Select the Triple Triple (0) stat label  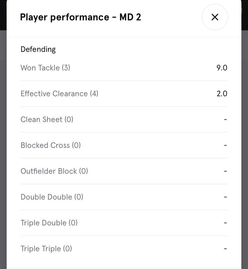(x=46, y=248)
